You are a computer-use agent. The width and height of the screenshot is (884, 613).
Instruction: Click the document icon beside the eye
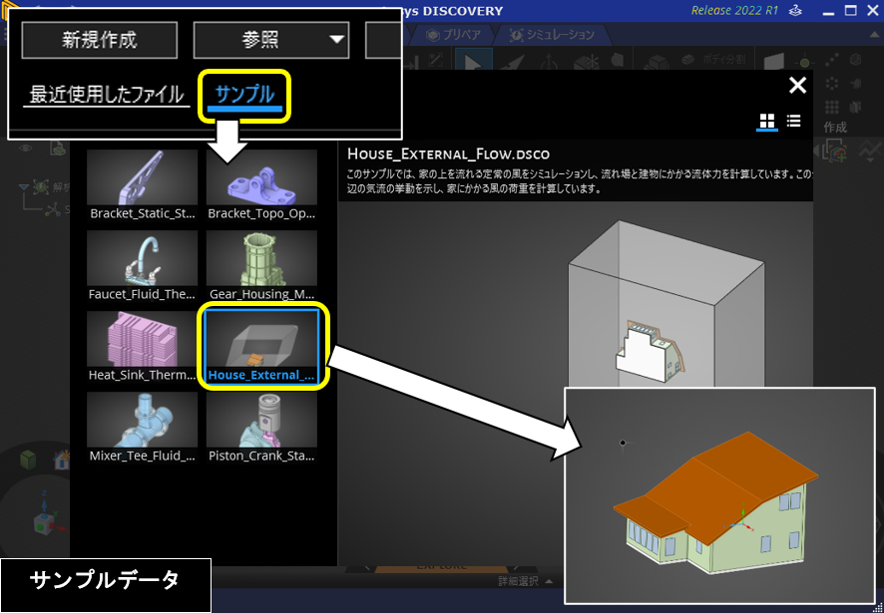pos(59,149)
